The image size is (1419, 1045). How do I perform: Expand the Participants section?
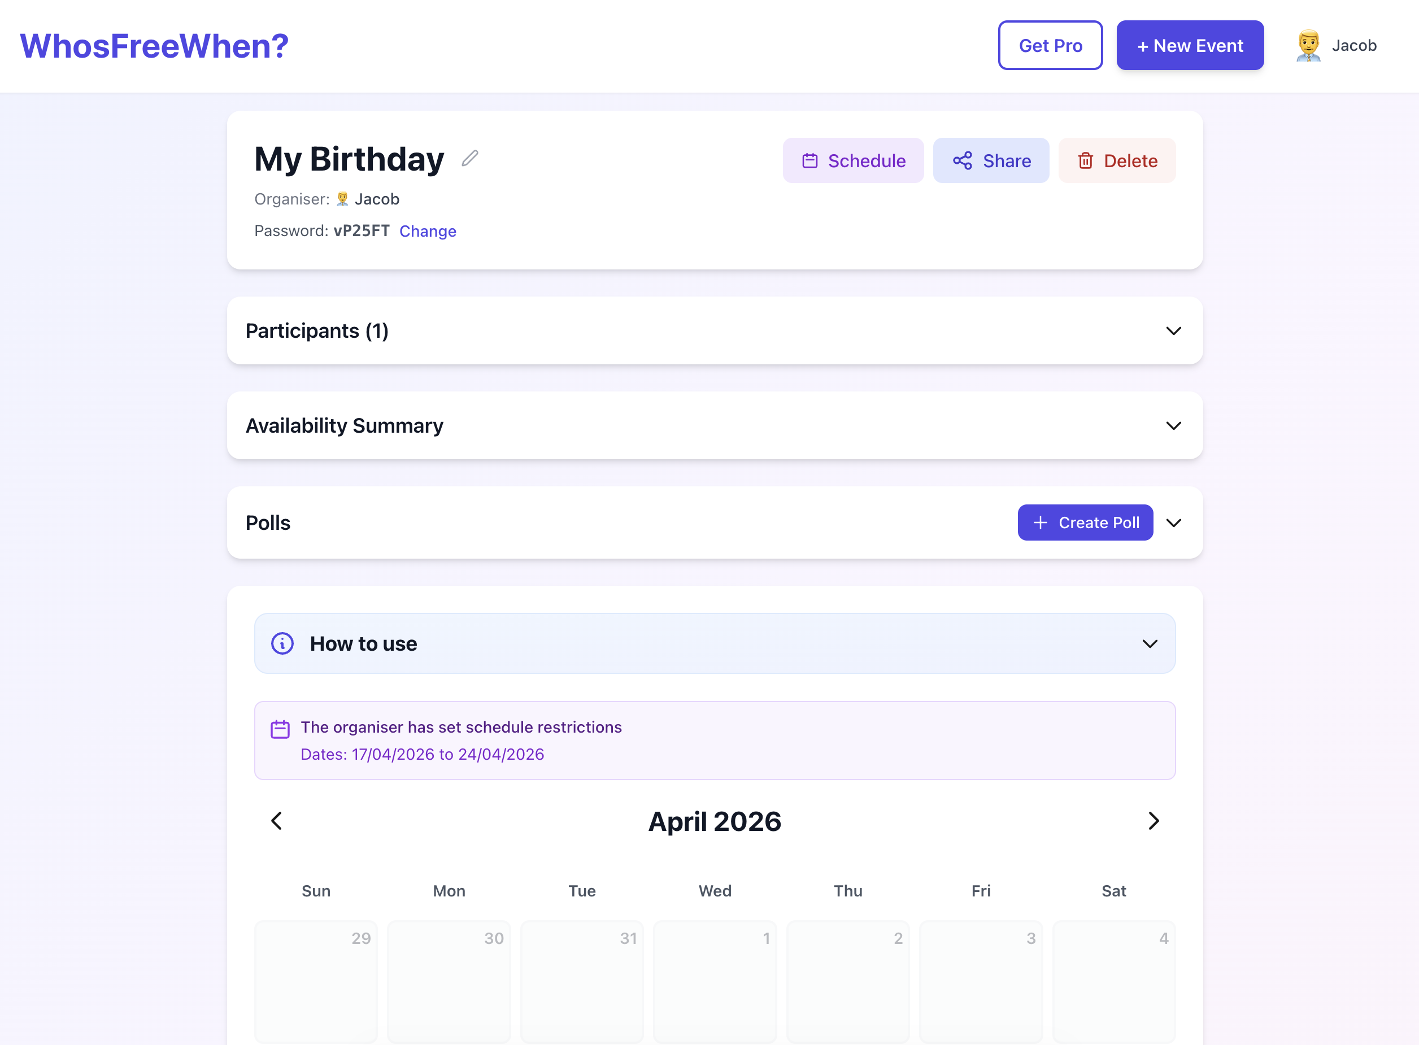coord(1173,331)
